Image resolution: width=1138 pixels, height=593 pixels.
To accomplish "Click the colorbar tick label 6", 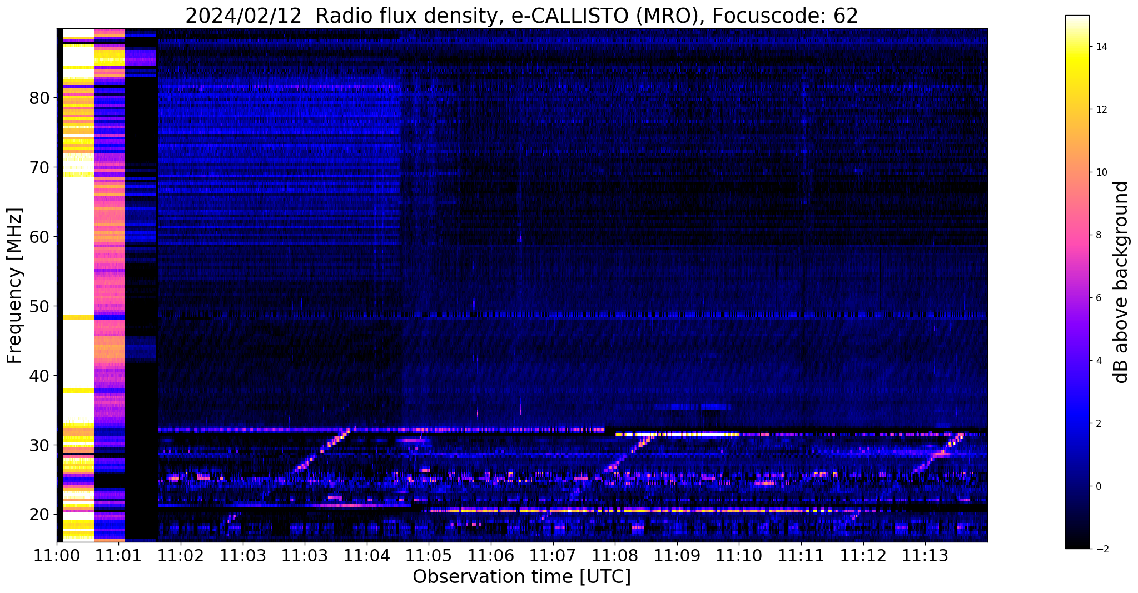I will coord(1098,298).
